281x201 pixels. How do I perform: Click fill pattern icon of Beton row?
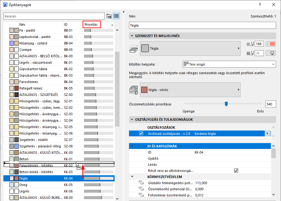point(12,159)
